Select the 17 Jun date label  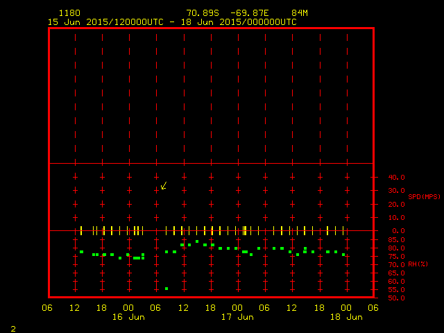pyautogui.click(x=237, y=317)
